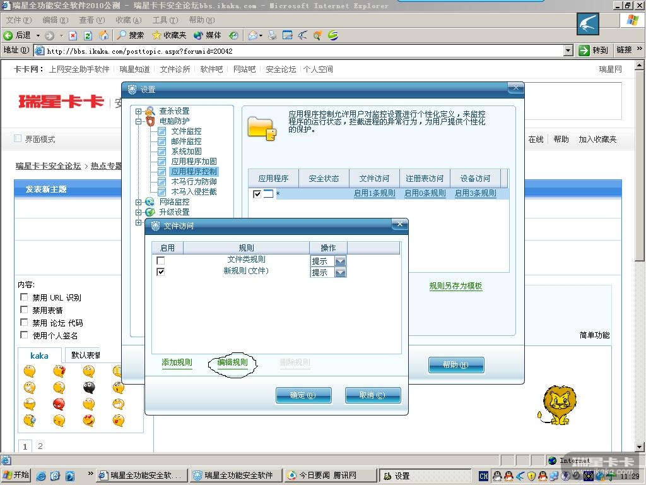Click the 帮助(H) button in settings dialog

click(x=455, y=364)
